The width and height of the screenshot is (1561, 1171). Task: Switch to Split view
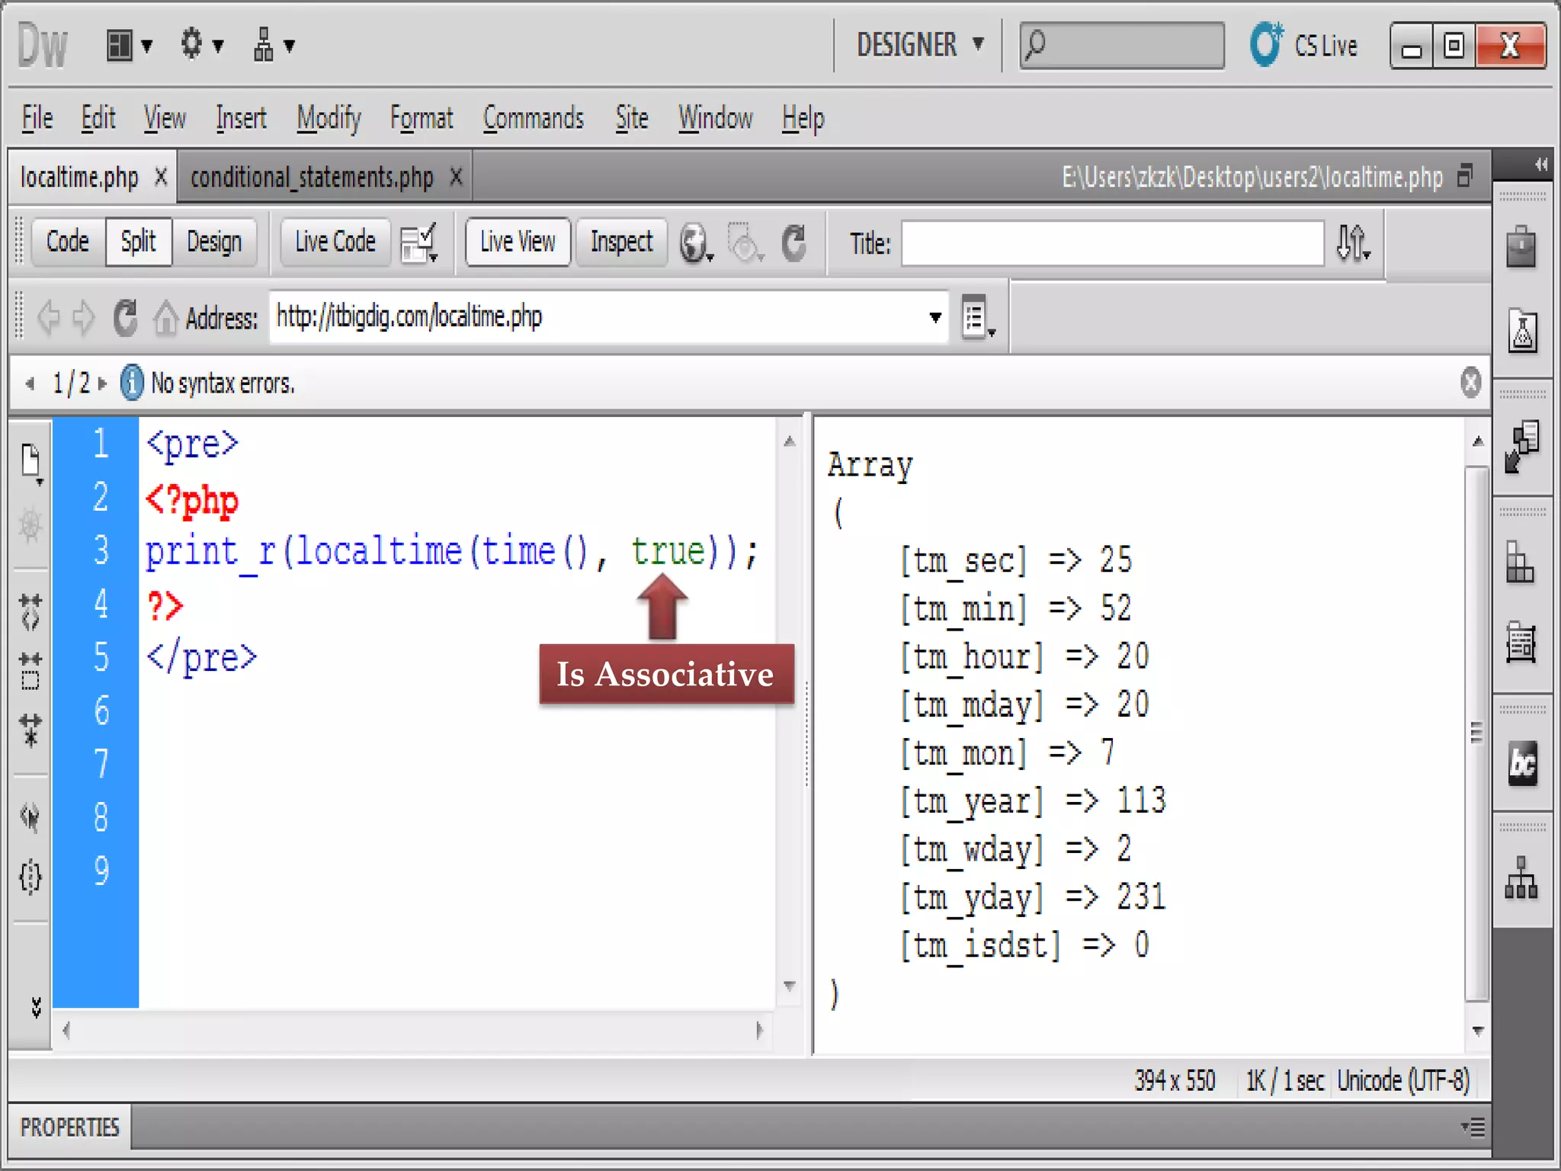(139, 242)
